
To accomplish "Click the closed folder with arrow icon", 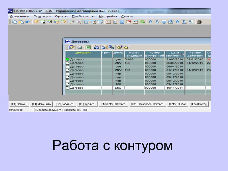I will point(127,47).
